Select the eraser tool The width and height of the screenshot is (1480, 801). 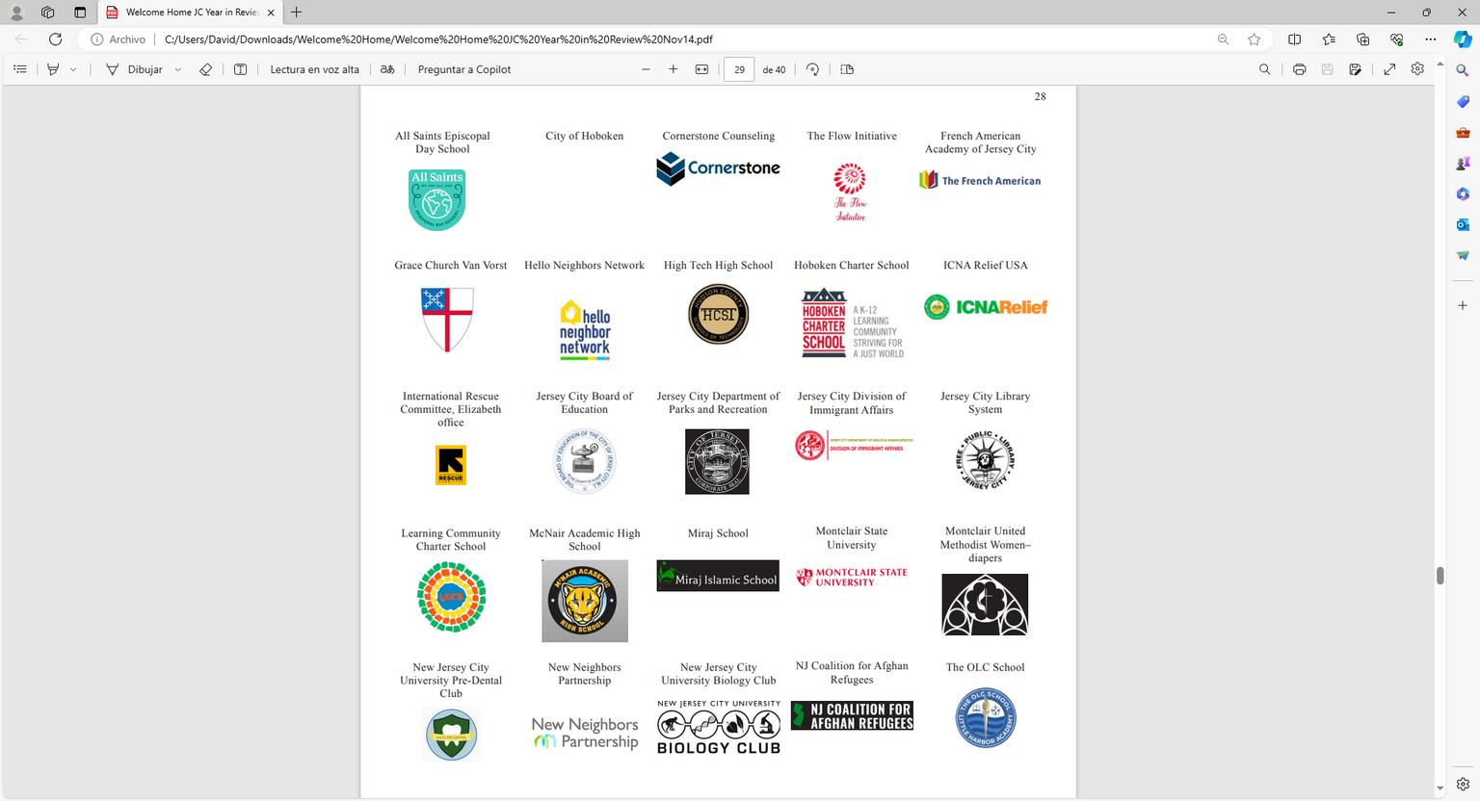(x=205, y=69)
